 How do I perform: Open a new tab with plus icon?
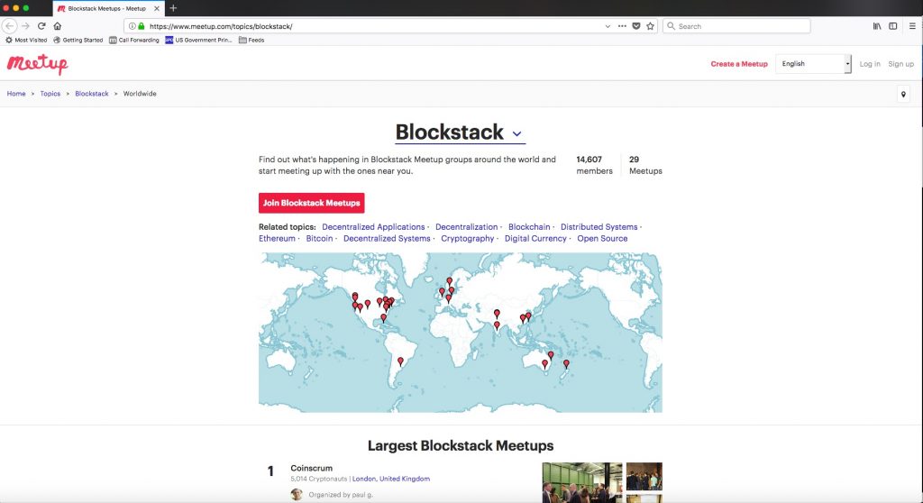[x=173, y=8]
